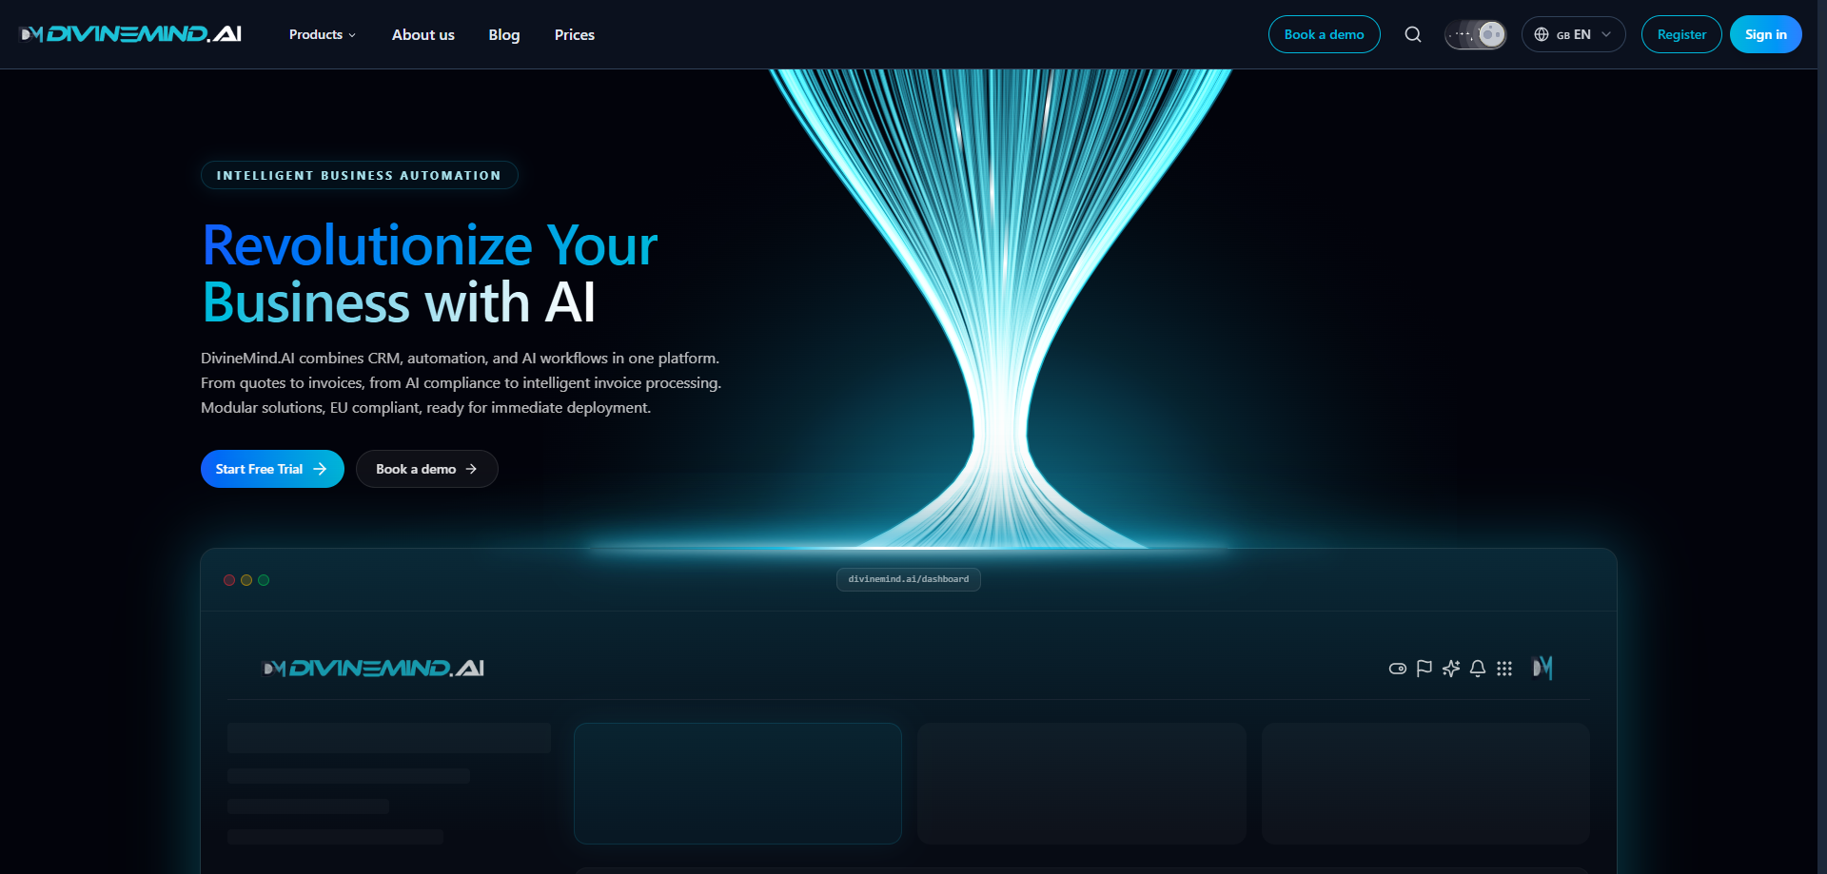This screenshot has height=874, width=1827.
Task: Click the yellow dot in the dashboard preview
Action: (246, 580)
